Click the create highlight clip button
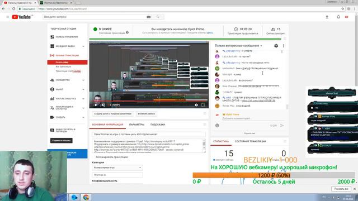The width and height of the screenshot is (358, 201). click(x=113, y=114)
